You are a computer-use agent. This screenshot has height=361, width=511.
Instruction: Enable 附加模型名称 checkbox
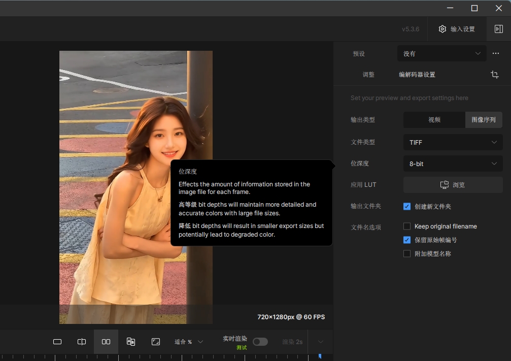(x=406, y=254)
